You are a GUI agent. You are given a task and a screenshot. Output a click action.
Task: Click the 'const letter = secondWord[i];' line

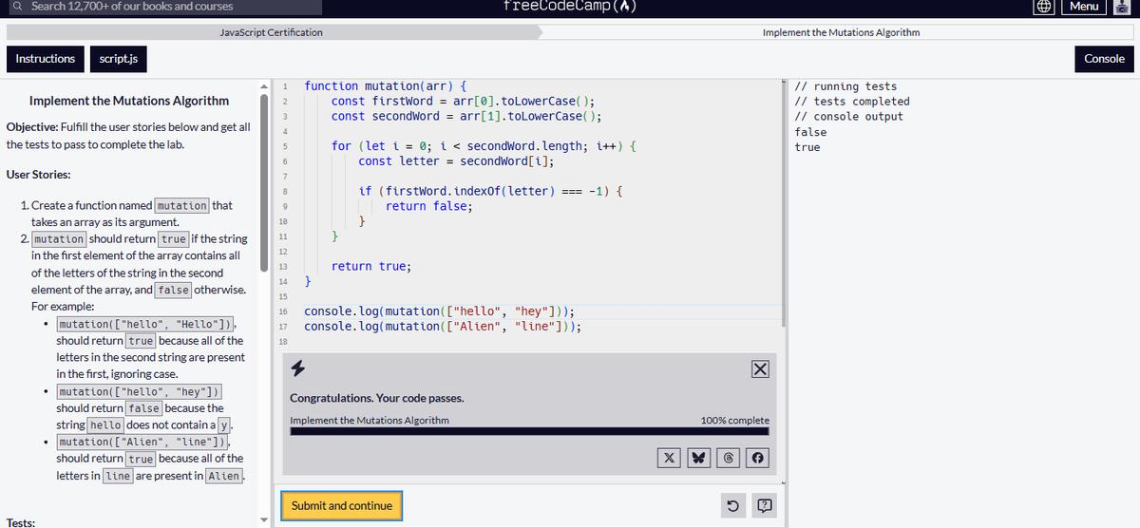tap(457, 161)
